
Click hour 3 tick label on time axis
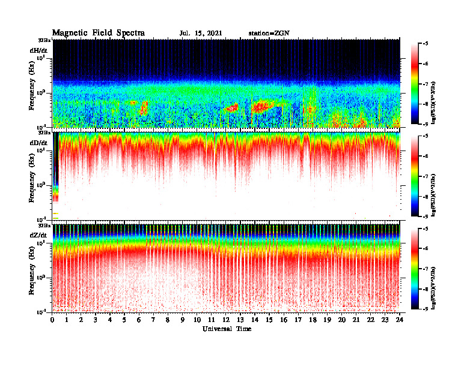(96, 320)
